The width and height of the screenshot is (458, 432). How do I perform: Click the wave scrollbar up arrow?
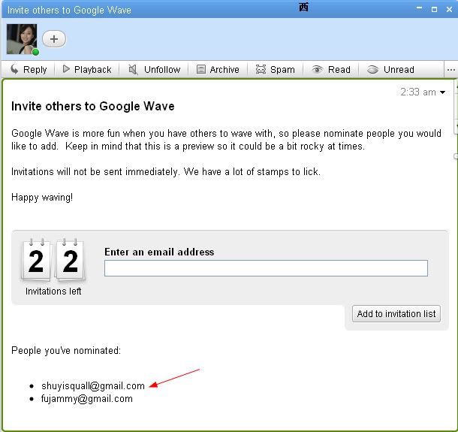[456, 87]
